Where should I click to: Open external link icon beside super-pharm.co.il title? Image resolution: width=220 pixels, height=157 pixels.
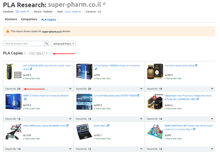tap(104, 4)
